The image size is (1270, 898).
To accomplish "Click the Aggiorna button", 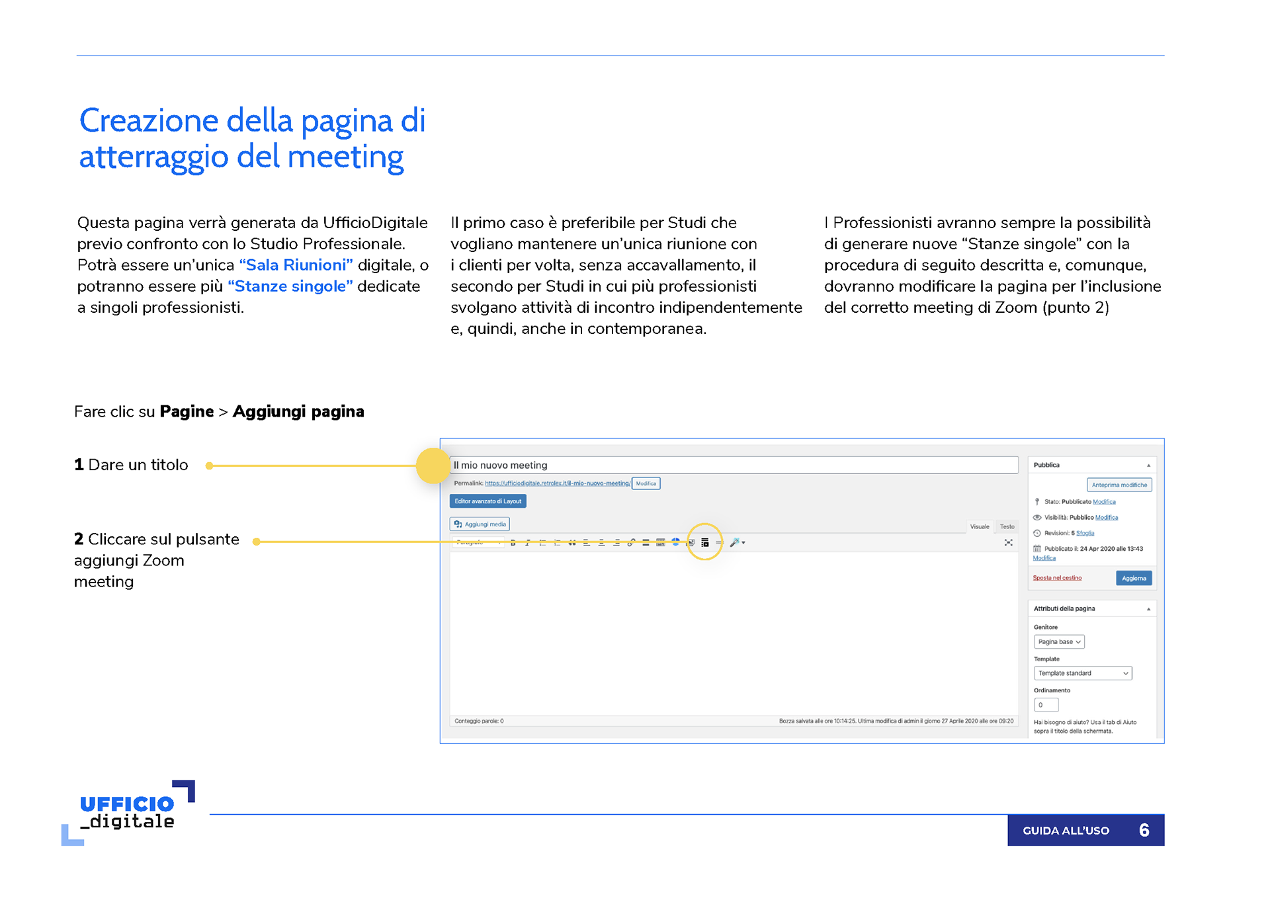I will [x=1133, y=579].
